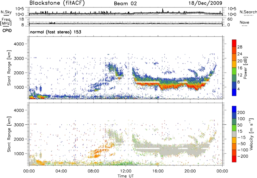Click the '16:00' time tick label

click(x=158, y=171)
